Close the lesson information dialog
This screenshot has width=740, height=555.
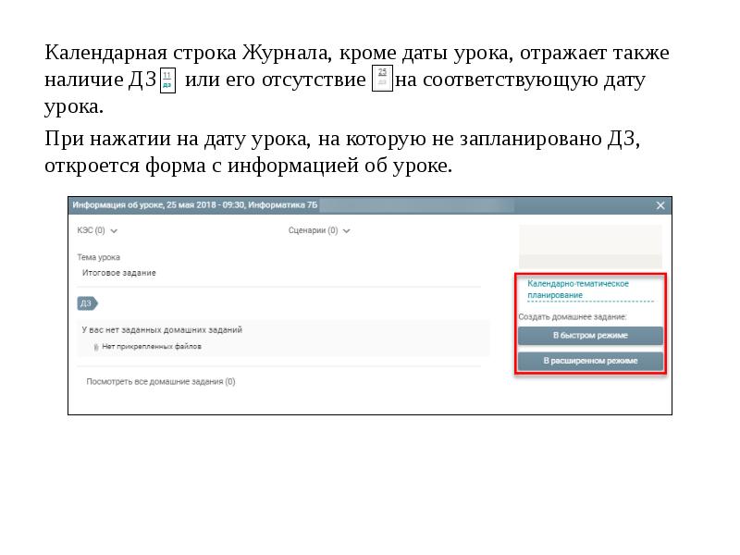tap(660, 205)
